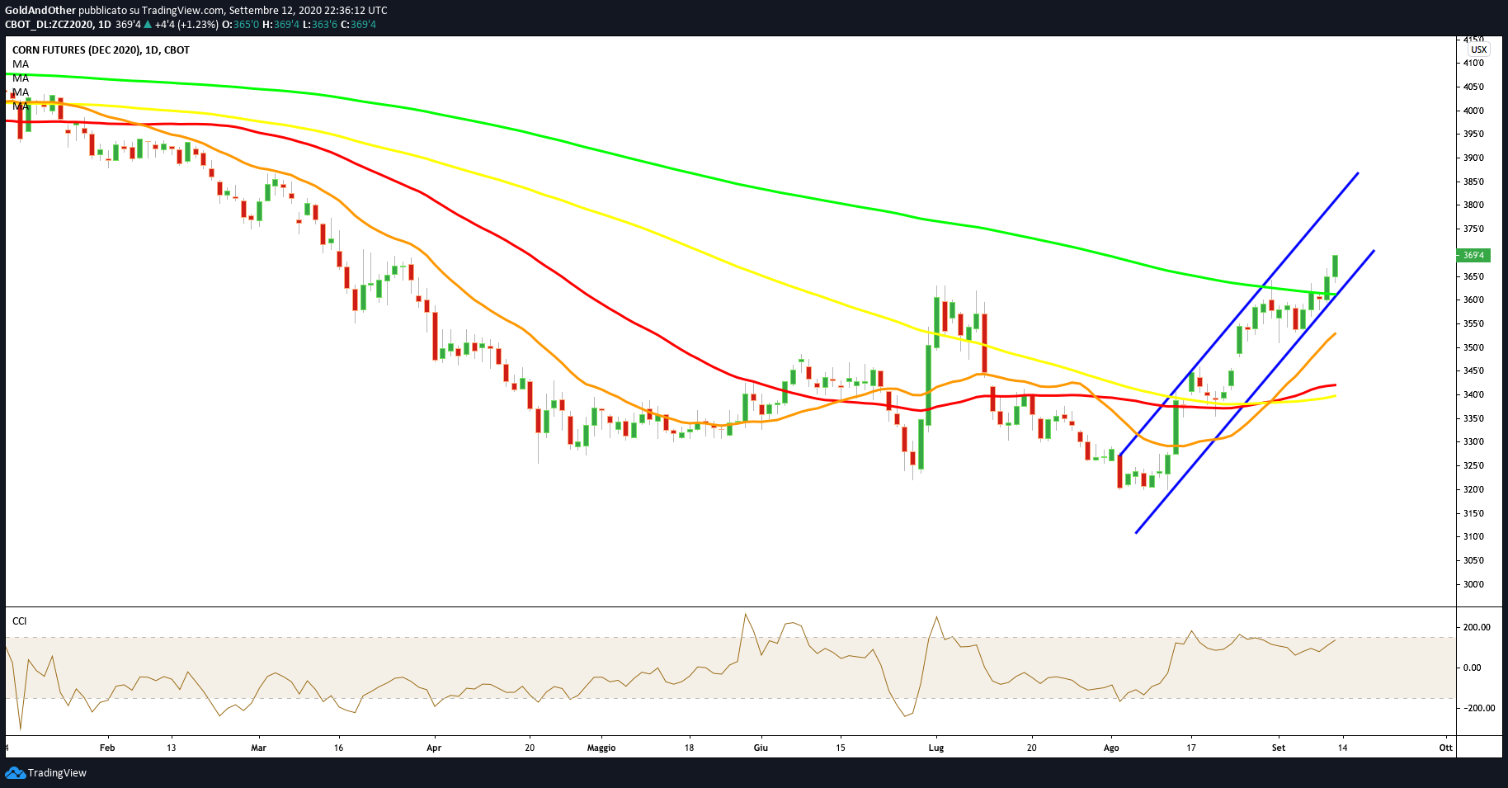This screenshot has height=788, width=1508.
Task: Click the Lug date label on time axis
Action: pyautogui.click(x=936, y=748)
